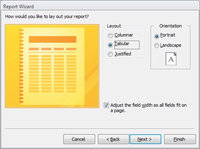The height and width of the screenshot is (149, 200).
Task: Click Finish to complete the wizard
Action: pyautogui.click(x=180, y=139)
